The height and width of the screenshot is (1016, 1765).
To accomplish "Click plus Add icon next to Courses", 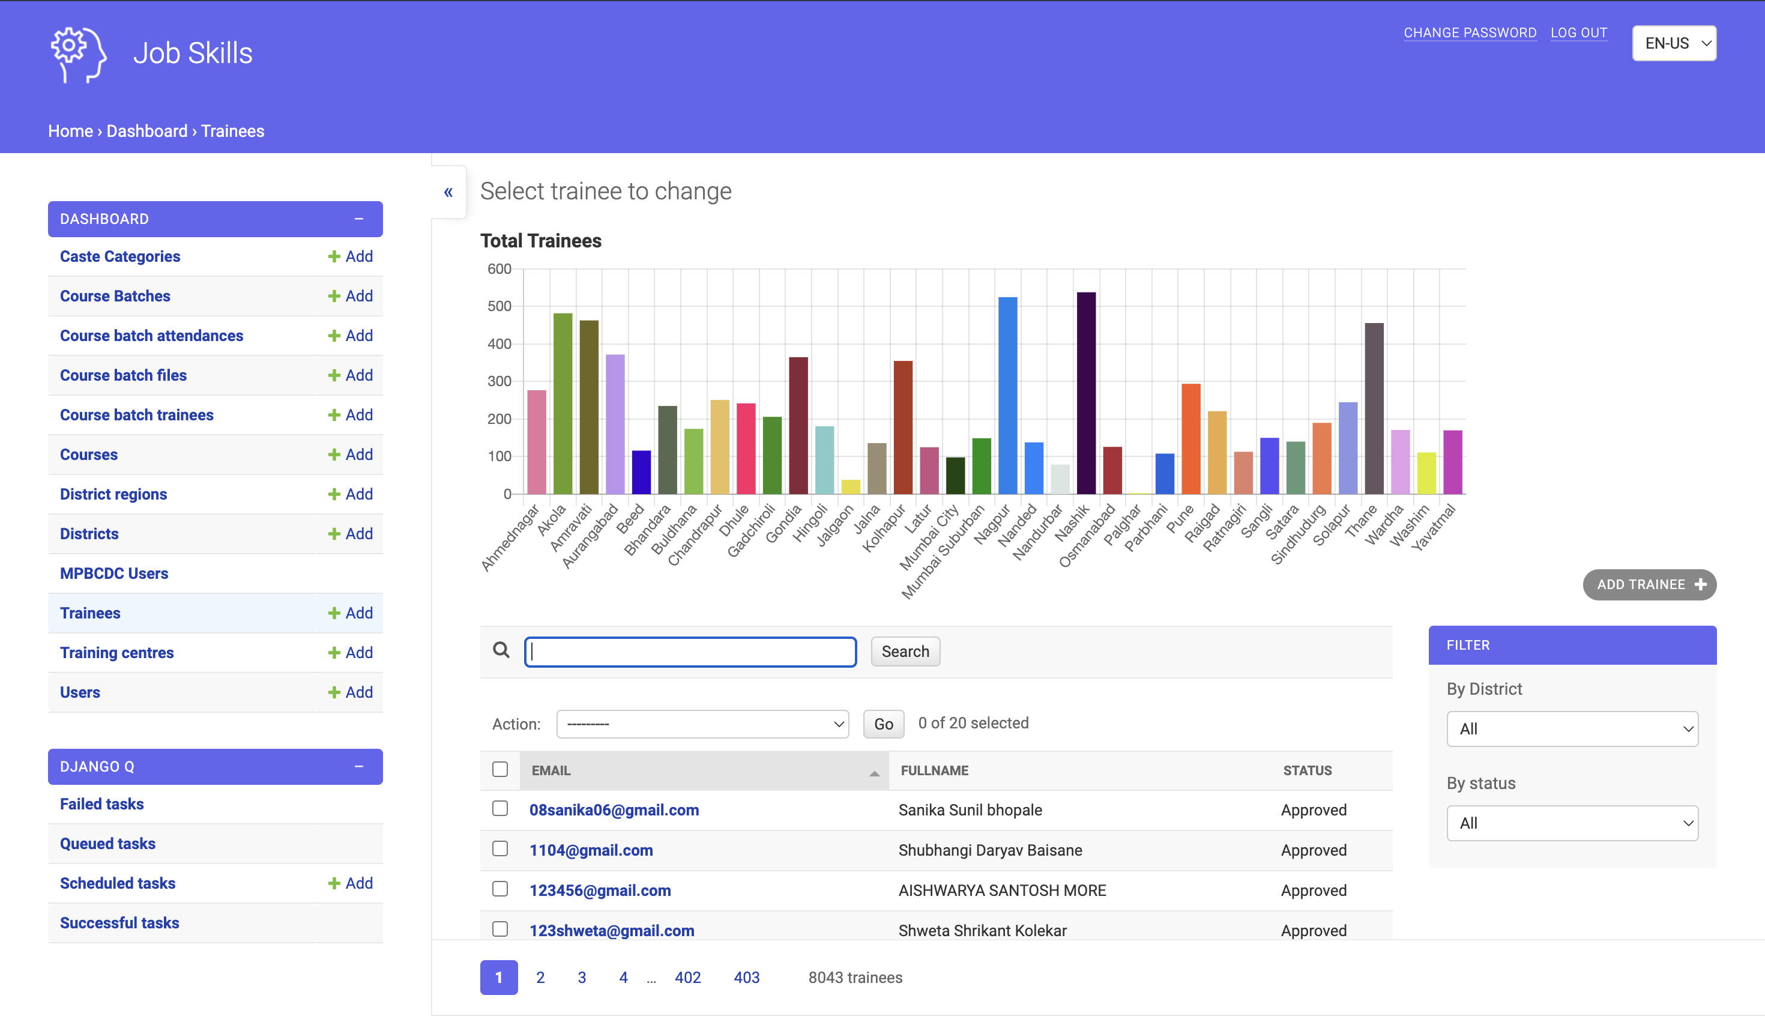I will (334, 455).
